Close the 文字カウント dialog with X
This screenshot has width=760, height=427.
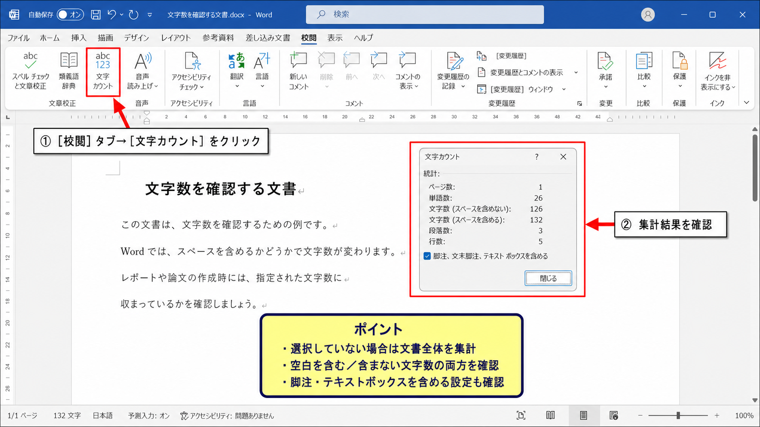point(563,157)
